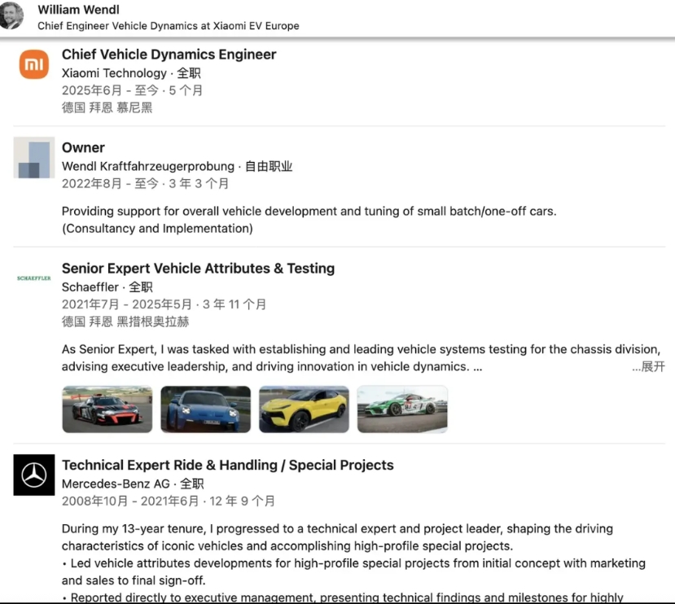Click the Xiaomi Technology company name
Image resolution: width=675 pixels, height=604 pixels.
(114, 73)
